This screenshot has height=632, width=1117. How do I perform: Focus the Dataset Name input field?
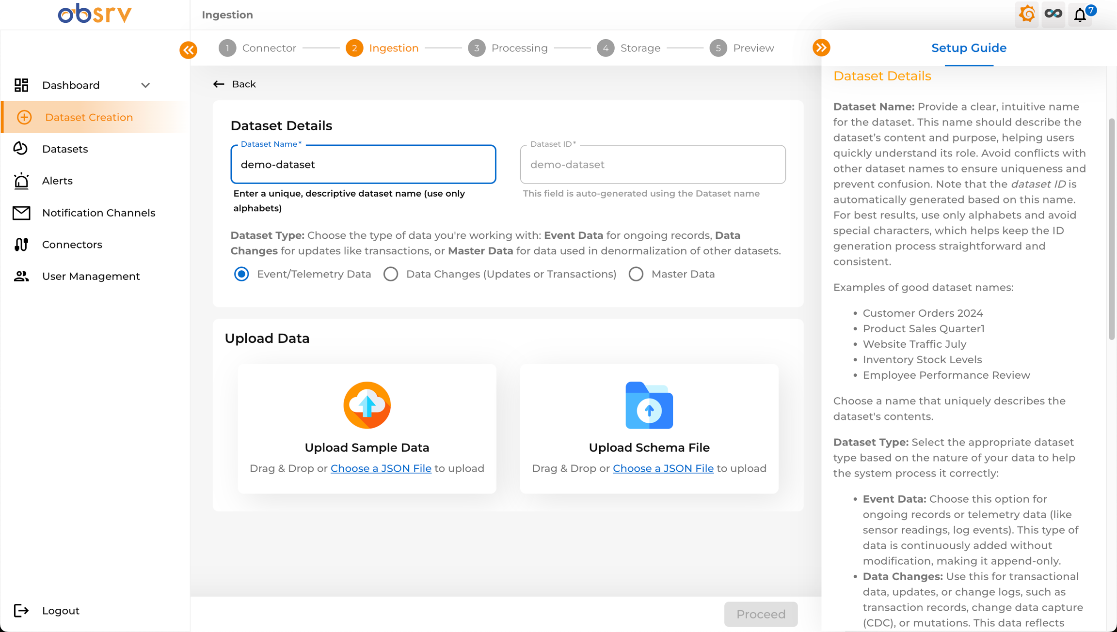[x=363, y=165]
